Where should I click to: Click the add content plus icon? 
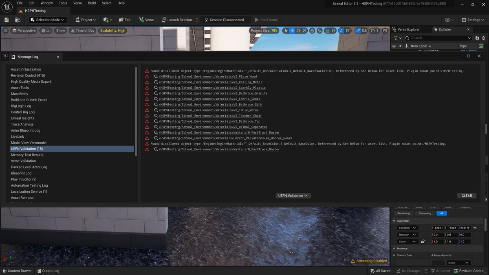point(108,20)
